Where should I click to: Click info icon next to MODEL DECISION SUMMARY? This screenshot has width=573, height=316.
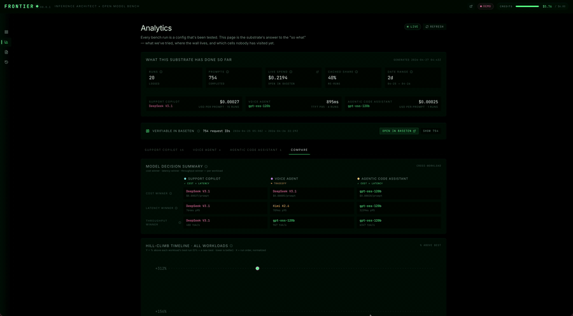[206, 166]
